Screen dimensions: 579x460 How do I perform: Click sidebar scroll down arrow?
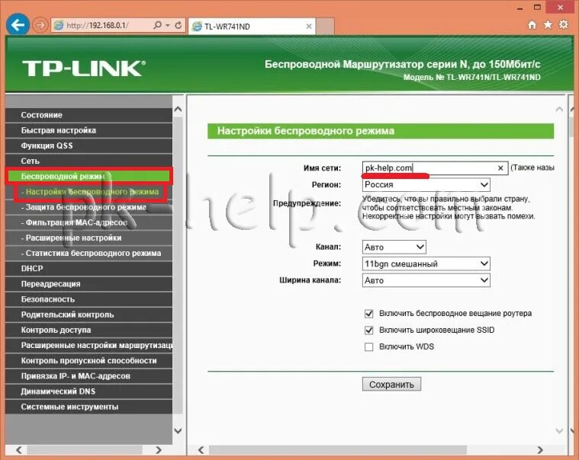(178, 430)
